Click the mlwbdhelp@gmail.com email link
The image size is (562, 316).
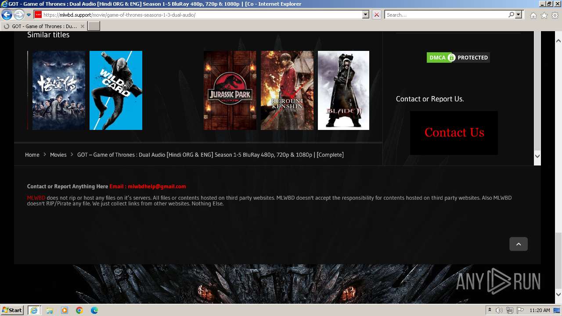pyautogui.click(x=157, y=187)
